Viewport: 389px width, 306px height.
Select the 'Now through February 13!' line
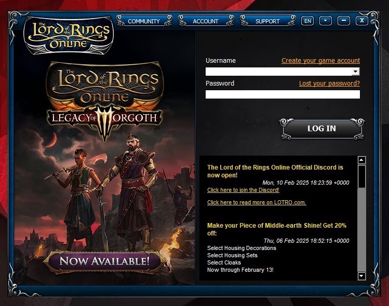coord(240,270)
